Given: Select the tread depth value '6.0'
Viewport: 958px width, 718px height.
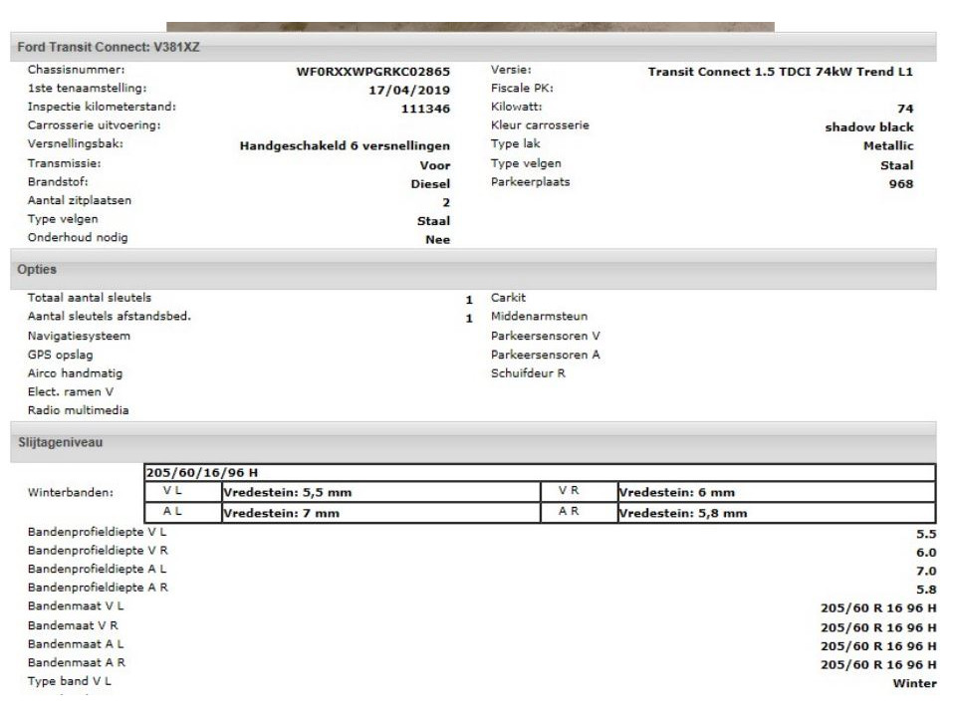Looking at the screenshot, I should pyautogui.click(x=926, y=553).
